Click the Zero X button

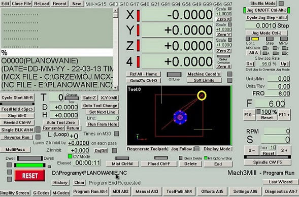(223, 19)
